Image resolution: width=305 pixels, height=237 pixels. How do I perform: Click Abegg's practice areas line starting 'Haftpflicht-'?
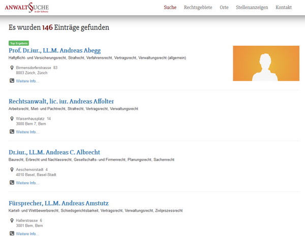(97, 58)
